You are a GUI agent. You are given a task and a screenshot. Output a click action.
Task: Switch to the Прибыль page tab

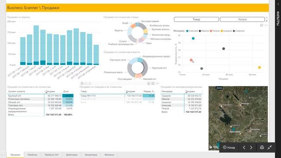[32, 154]
